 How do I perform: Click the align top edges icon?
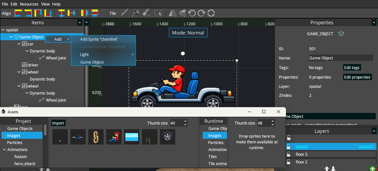[38, 13]
